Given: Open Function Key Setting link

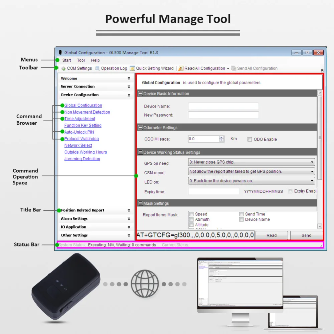Looking at the screenshot, I should click(83, 125).
